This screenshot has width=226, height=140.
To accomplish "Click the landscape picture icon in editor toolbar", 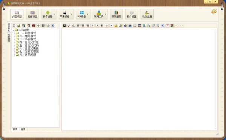I will (134, 26).
